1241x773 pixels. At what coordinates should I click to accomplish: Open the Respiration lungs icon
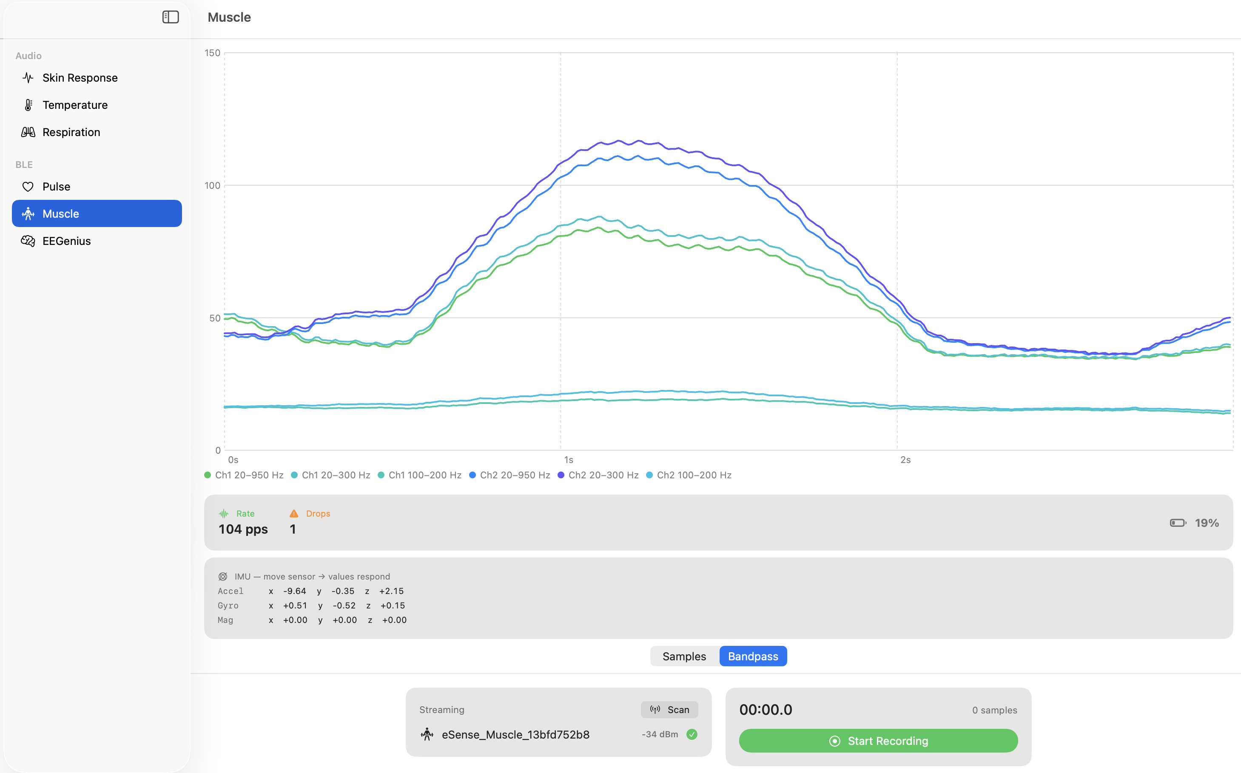tap(28, 132)
